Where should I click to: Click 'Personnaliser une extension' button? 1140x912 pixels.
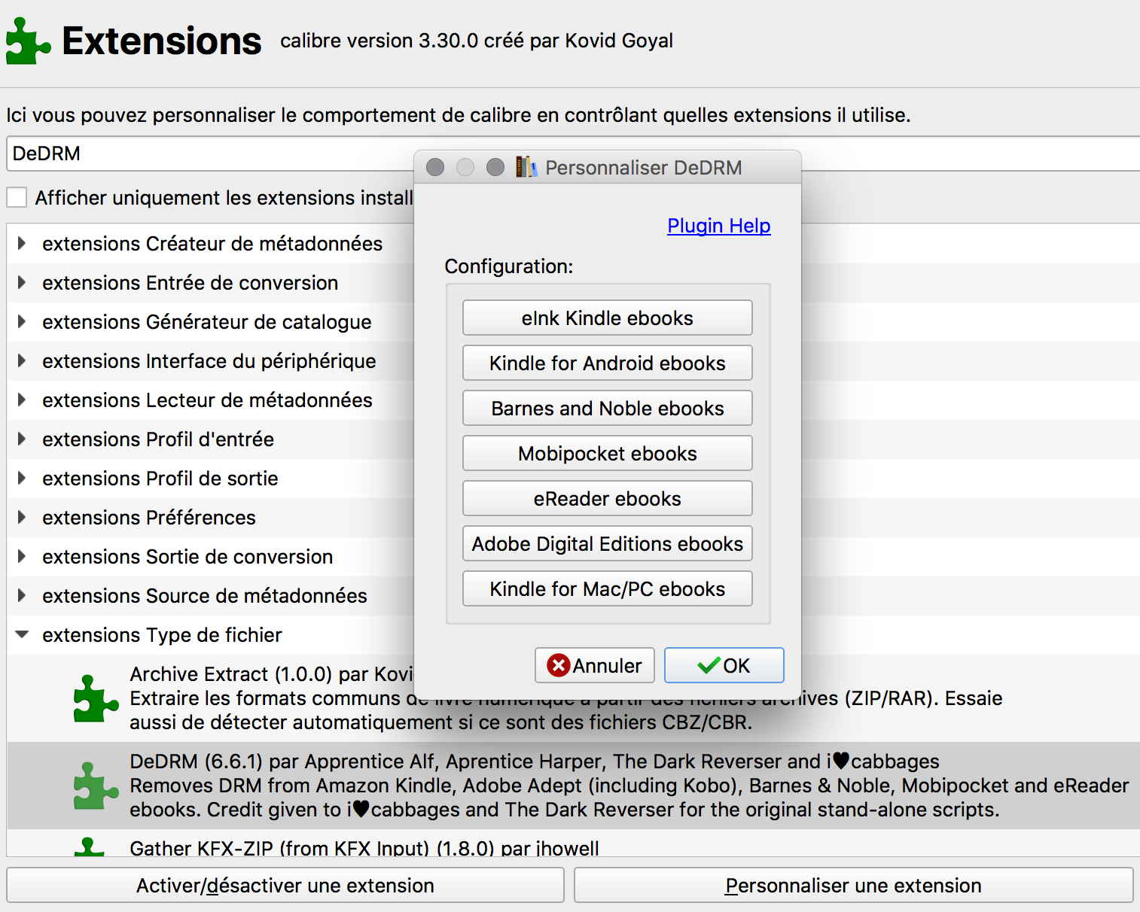pyautogui.click(x=853, y=885)
